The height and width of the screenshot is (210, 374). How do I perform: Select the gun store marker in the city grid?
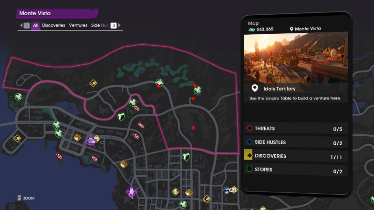point(186,157)
